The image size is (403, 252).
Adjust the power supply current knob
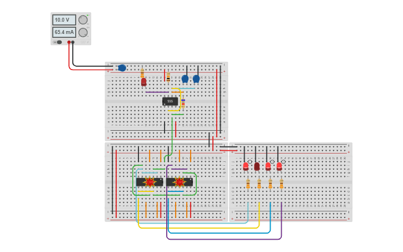tap(83, 32)
